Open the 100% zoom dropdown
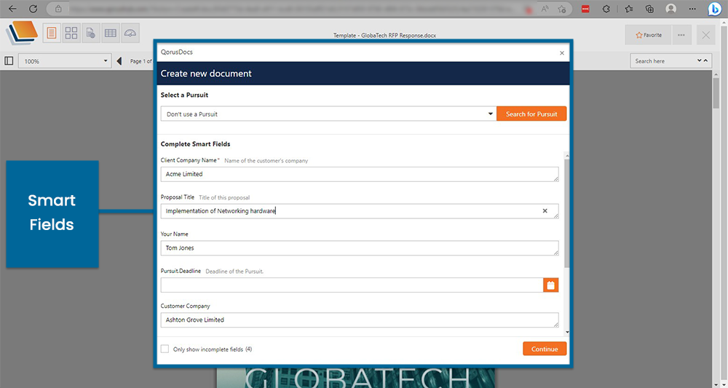 pyautogui.click(x=65, y=61)
